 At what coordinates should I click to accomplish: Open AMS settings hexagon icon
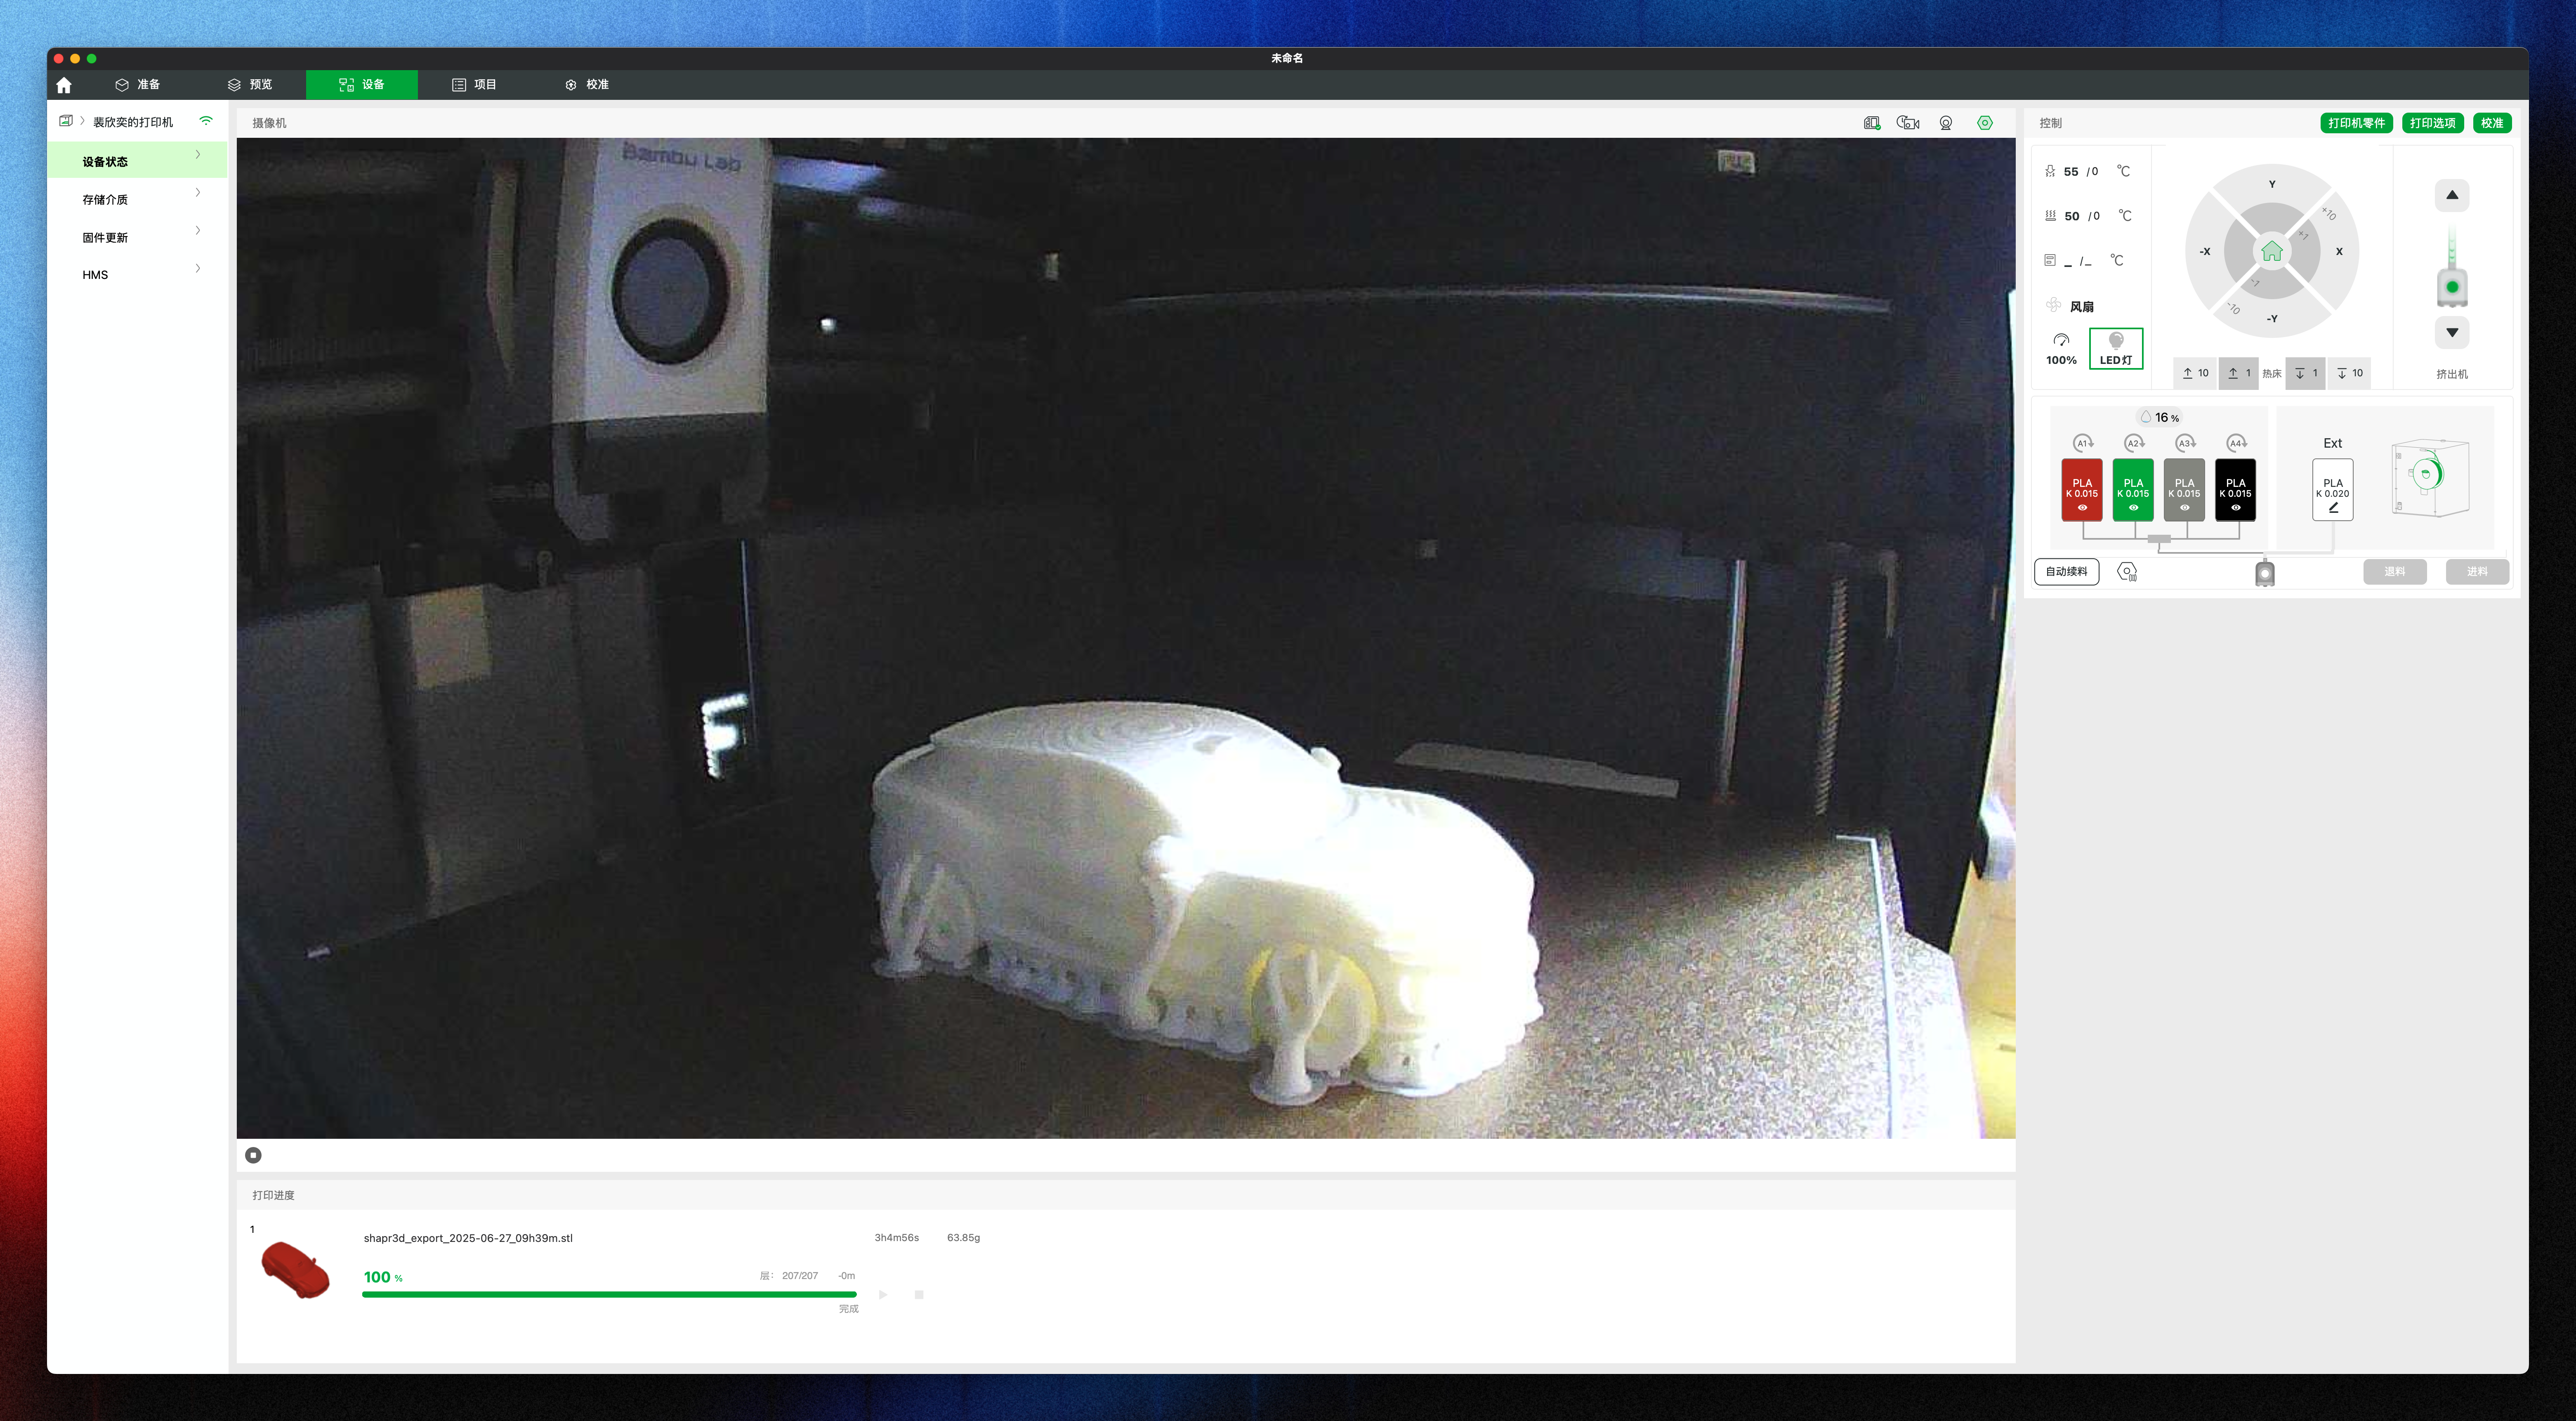point(2127,572)
